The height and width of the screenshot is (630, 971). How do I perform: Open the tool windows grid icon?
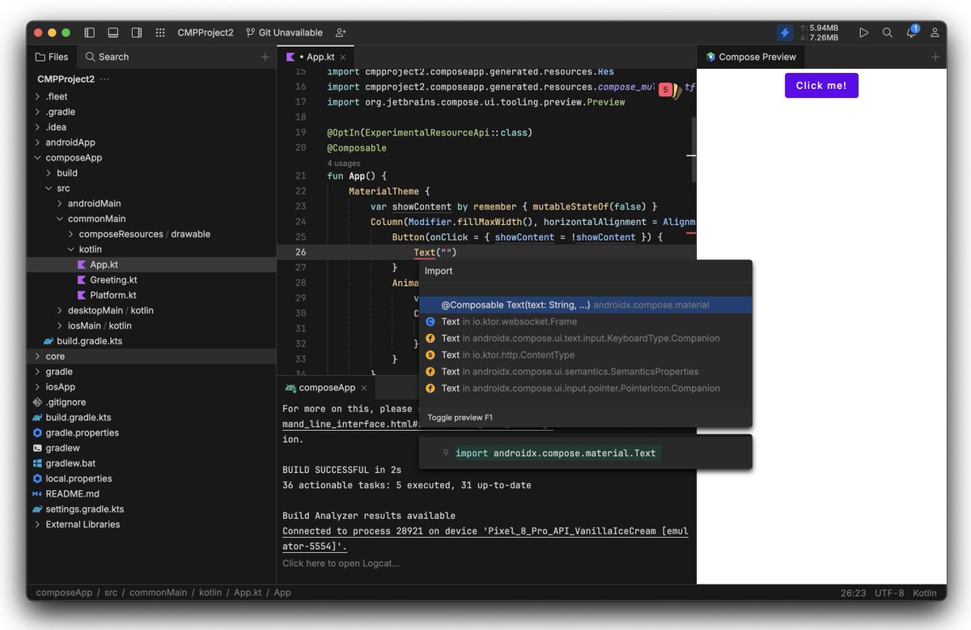160,32
